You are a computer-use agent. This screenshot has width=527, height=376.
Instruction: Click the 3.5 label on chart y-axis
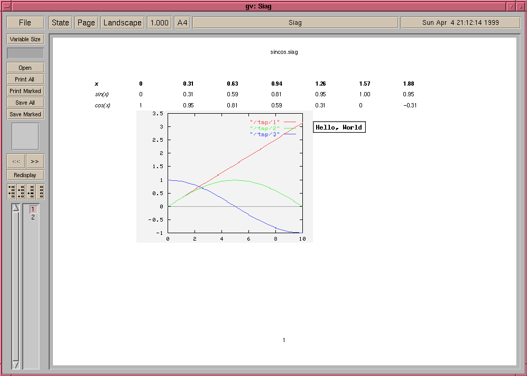tap(158, 114)
